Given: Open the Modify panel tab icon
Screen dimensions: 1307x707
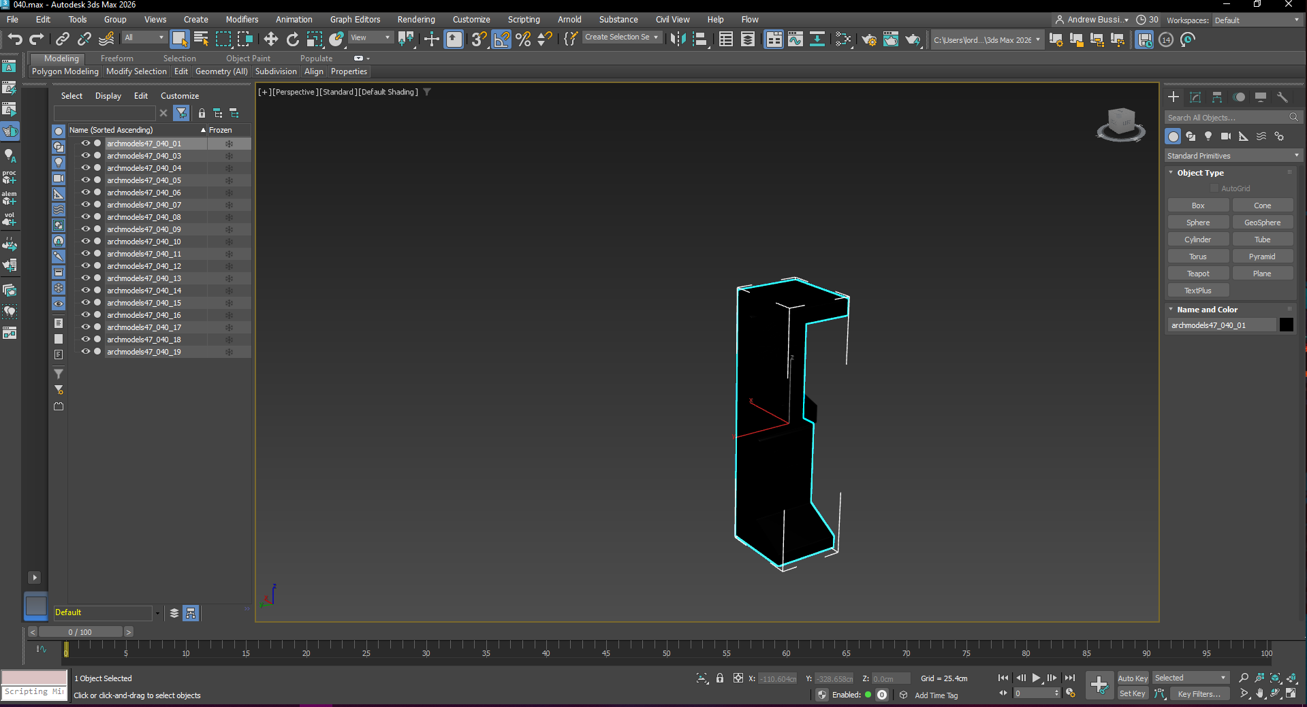Looking at the screenshot, I should [1195, 97].
